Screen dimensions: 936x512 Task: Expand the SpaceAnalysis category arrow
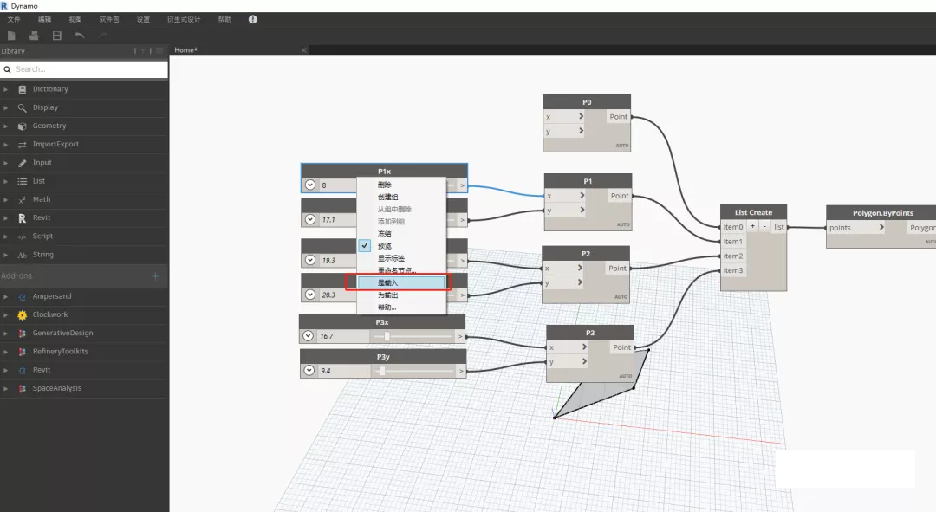[5, 388]
